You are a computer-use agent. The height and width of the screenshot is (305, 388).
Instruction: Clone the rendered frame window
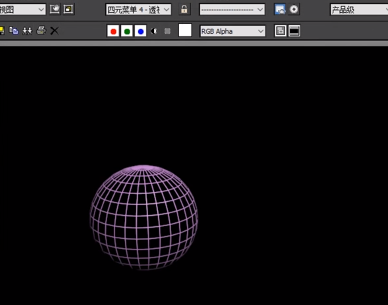tap(27, 30)
